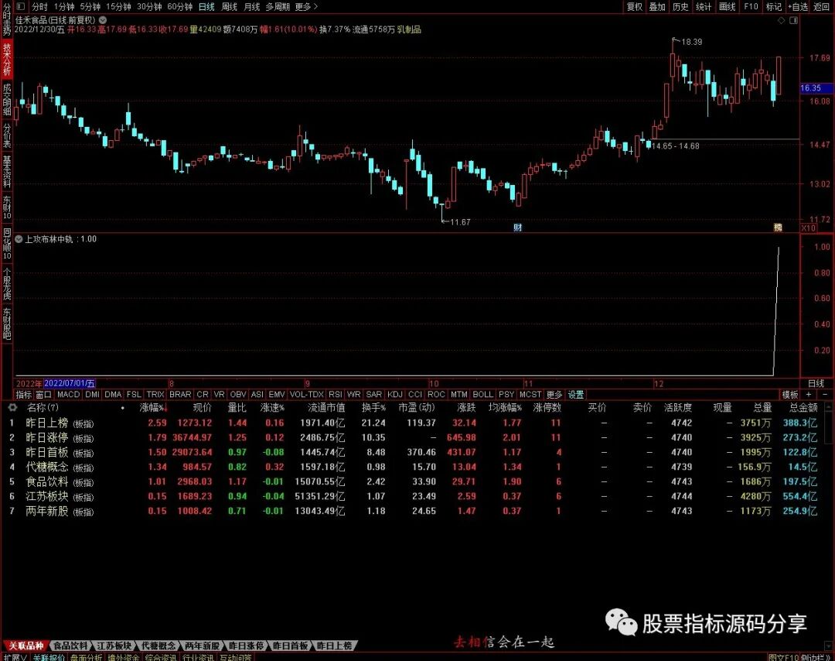Open the 统计 statistics button

(704, 6)
